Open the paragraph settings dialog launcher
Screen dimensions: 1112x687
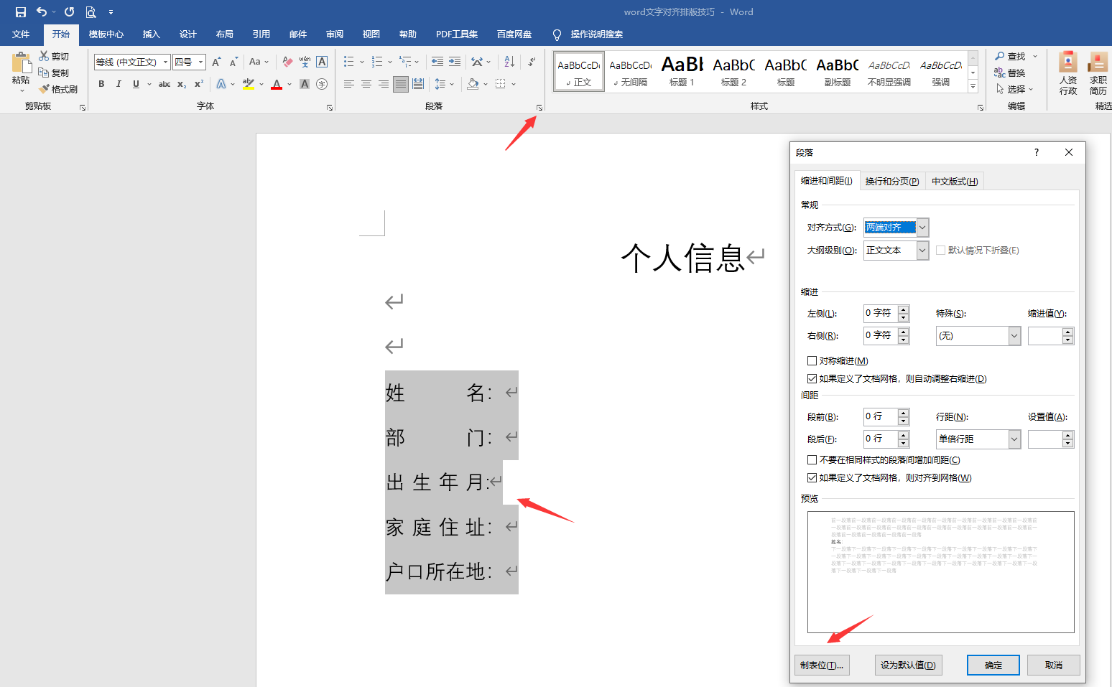pyautogui.click(x=539, y=108)
